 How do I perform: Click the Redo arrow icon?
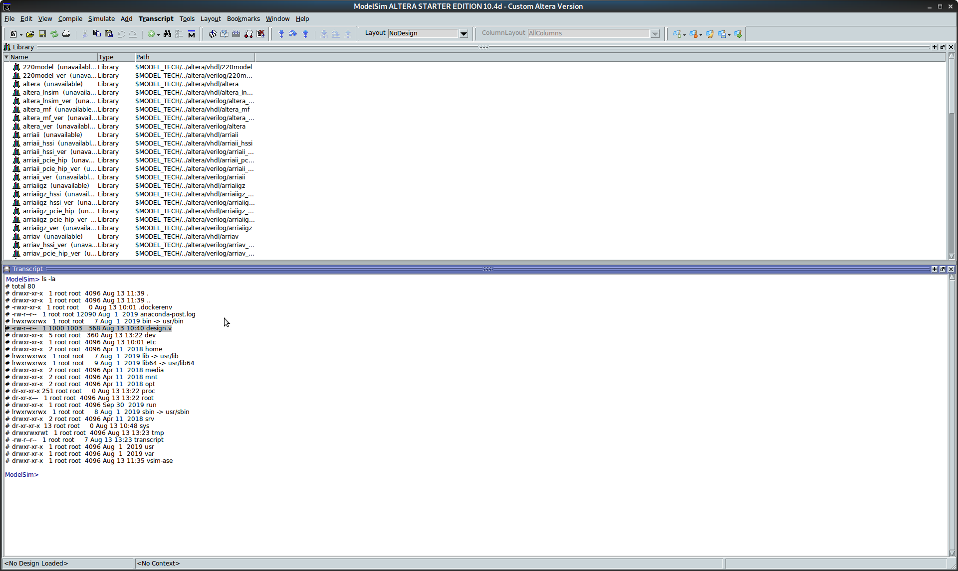[133, 34]
